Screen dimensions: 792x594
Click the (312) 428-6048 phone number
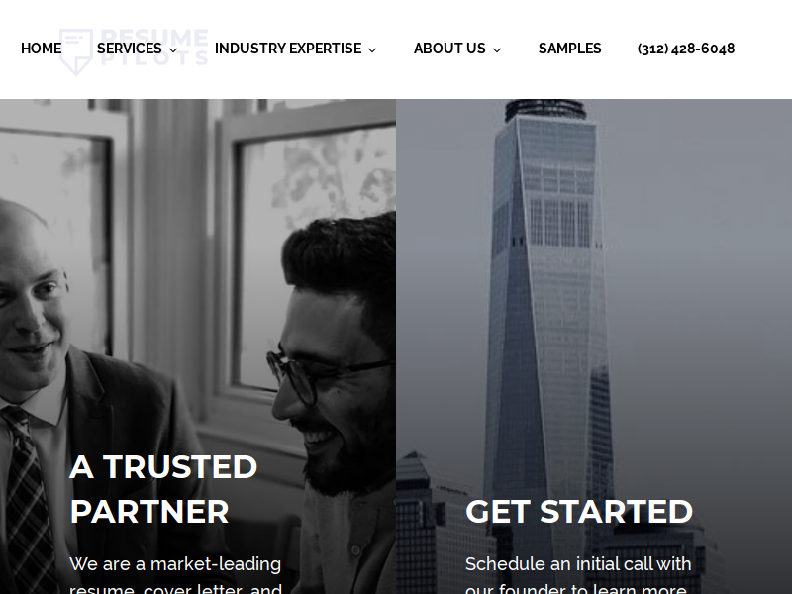click(686, 49)
